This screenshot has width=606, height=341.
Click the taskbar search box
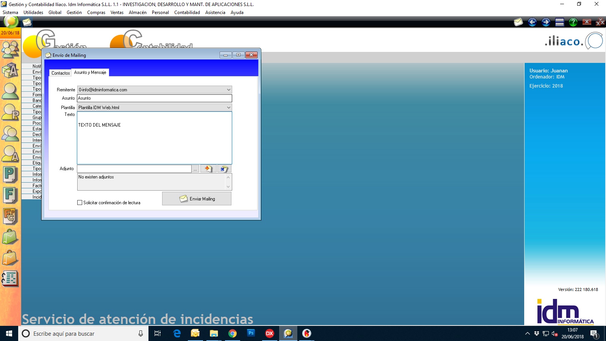[83, 333]
